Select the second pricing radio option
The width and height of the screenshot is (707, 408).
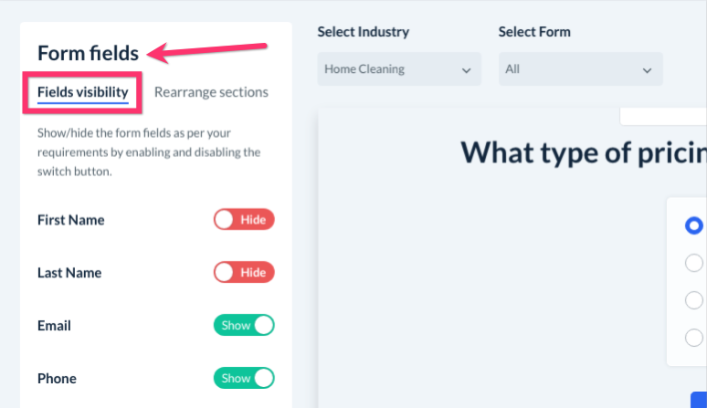(694, 263)
